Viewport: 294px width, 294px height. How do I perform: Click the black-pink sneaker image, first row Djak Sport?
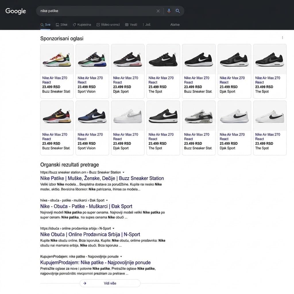pyautogui.click(x=128, y=59)
